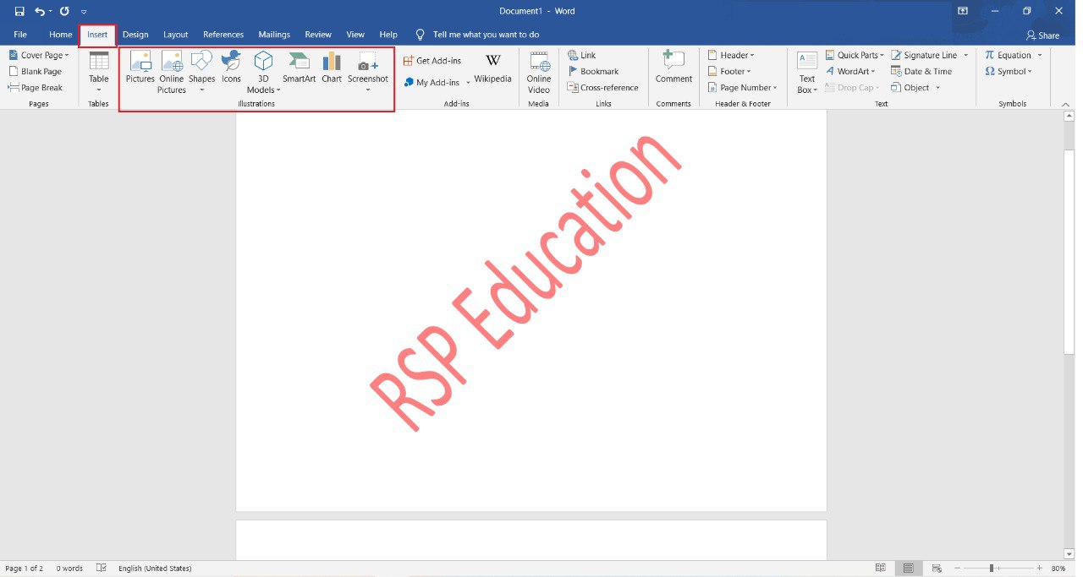Collapse the ribbon with the arrow

coord(1066,103)
